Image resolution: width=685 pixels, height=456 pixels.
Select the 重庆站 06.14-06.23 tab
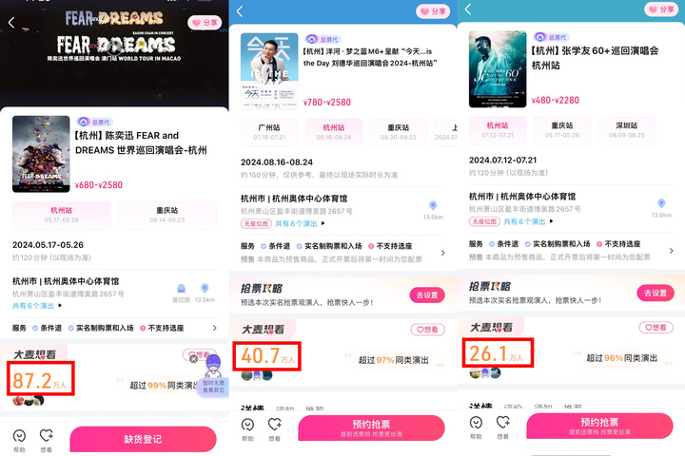tap(166, 215)
